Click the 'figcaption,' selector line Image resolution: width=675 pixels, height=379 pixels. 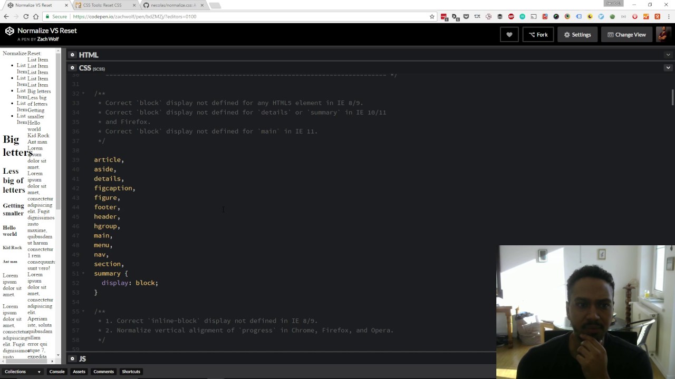pyautogui.click(x=114, y=188)
